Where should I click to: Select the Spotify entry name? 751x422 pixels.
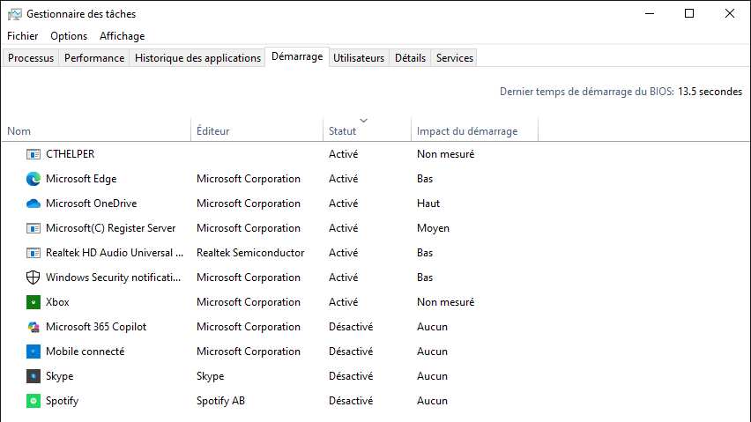point(62,401)
